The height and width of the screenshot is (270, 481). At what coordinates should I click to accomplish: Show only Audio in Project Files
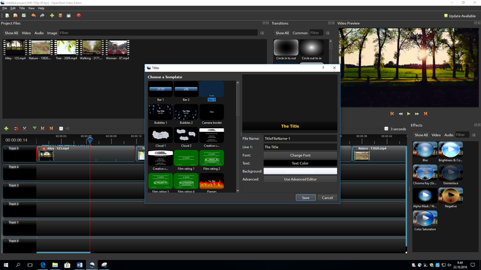[x=39, y=32]
